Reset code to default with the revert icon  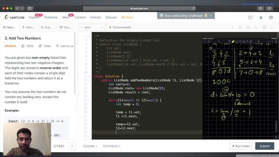coord(248,27)
